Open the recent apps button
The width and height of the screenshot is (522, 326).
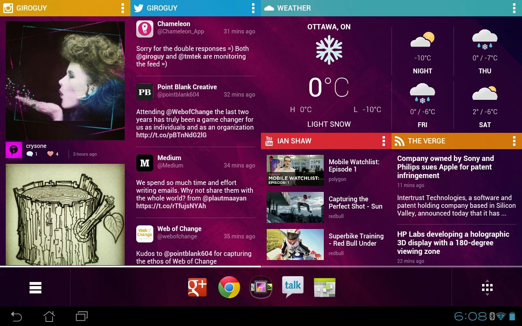tap(82, 316)
